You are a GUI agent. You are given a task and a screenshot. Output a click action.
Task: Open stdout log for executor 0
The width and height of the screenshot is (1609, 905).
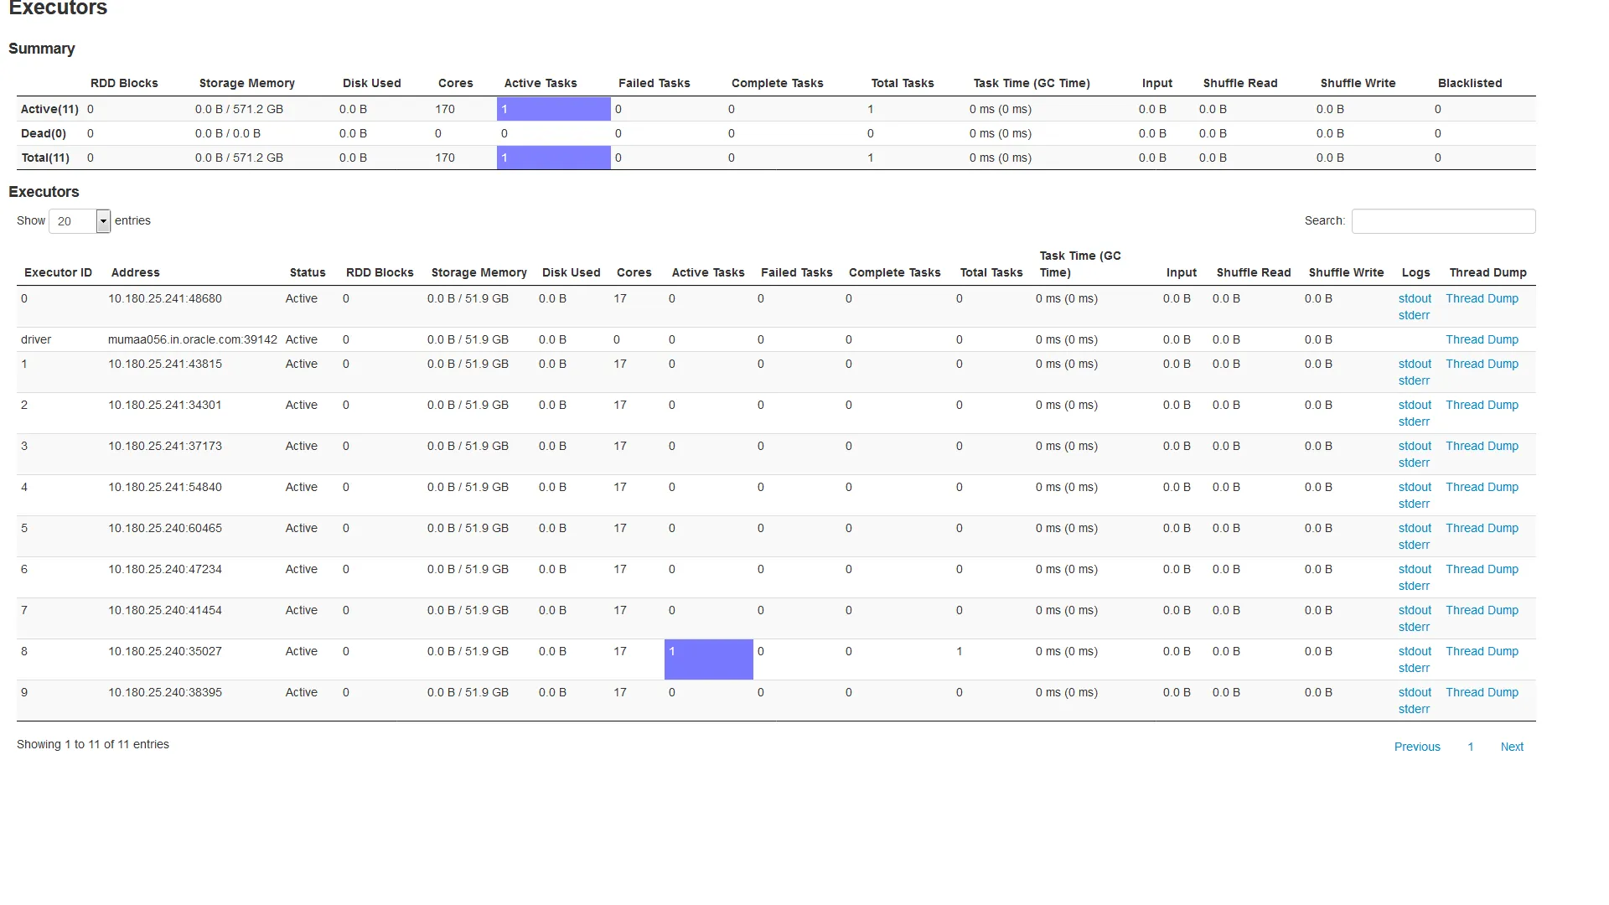tap(1415, 299)
